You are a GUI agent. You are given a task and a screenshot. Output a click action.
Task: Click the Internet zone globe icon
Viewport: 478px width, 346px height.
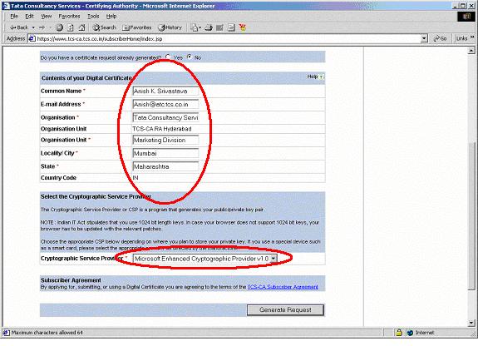(410, 333)
